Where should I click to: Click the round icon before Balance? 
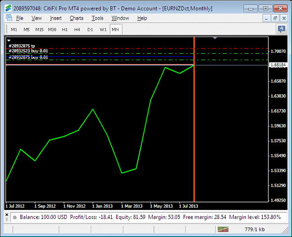click(x=14, y=217)
